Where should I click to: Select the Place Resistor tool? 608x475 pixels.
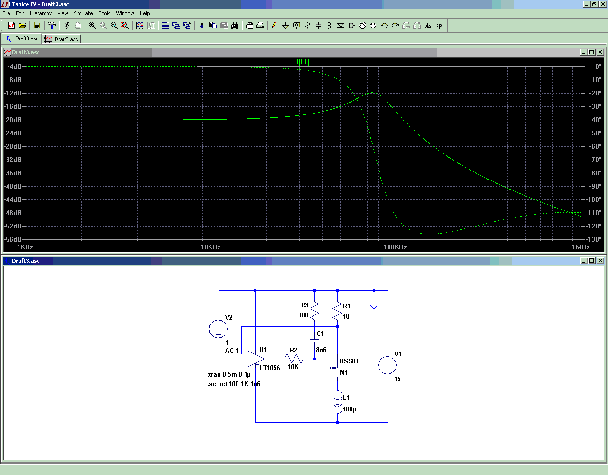pos(308,26)
